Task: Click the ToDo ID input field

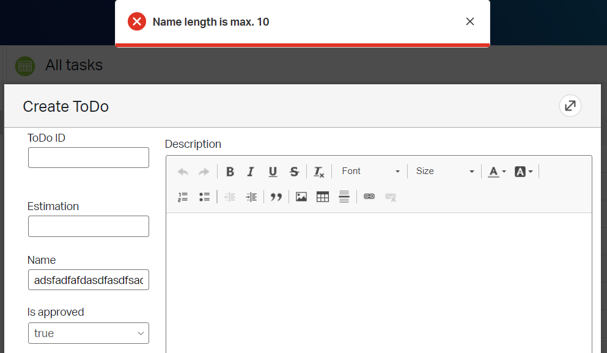Action: click(x=89, y=158)
